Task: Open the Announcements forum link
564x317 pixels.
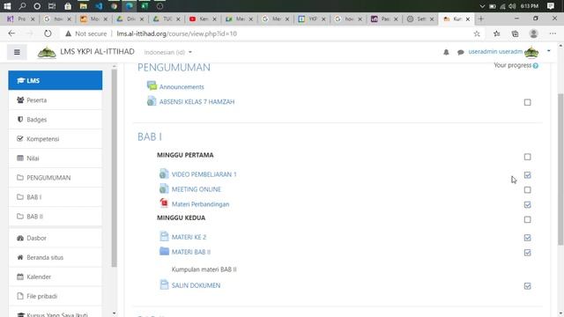Action: [x=182, y=87]
